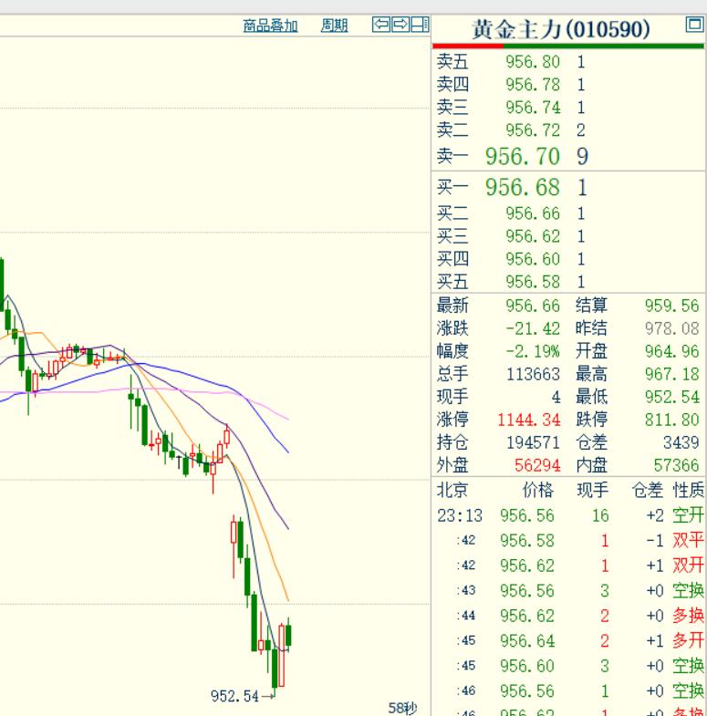Select the 卖三 956.74 ask row

pos(568,108)
